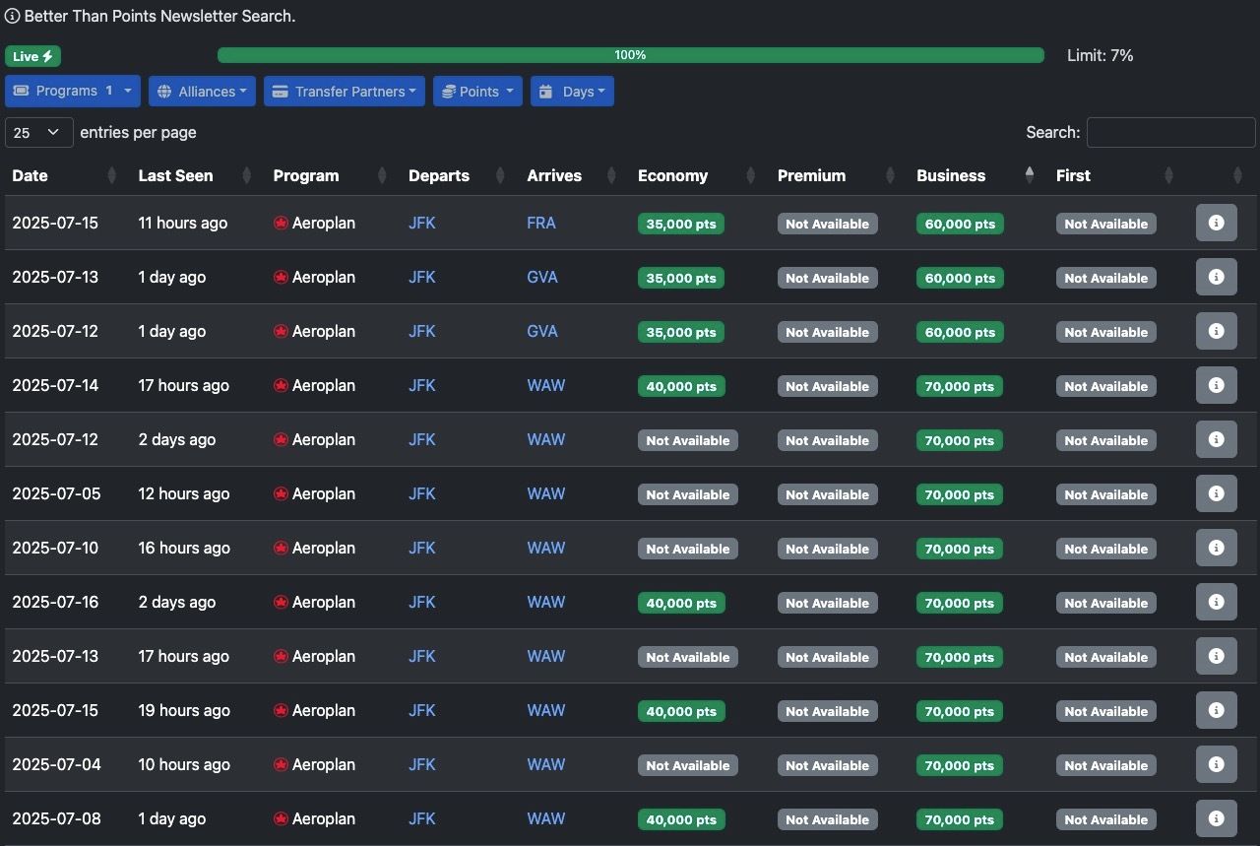Click date cell 2025-07-16
The image size is (1260, 846).
pyautogui.click(x=55, y=603)
